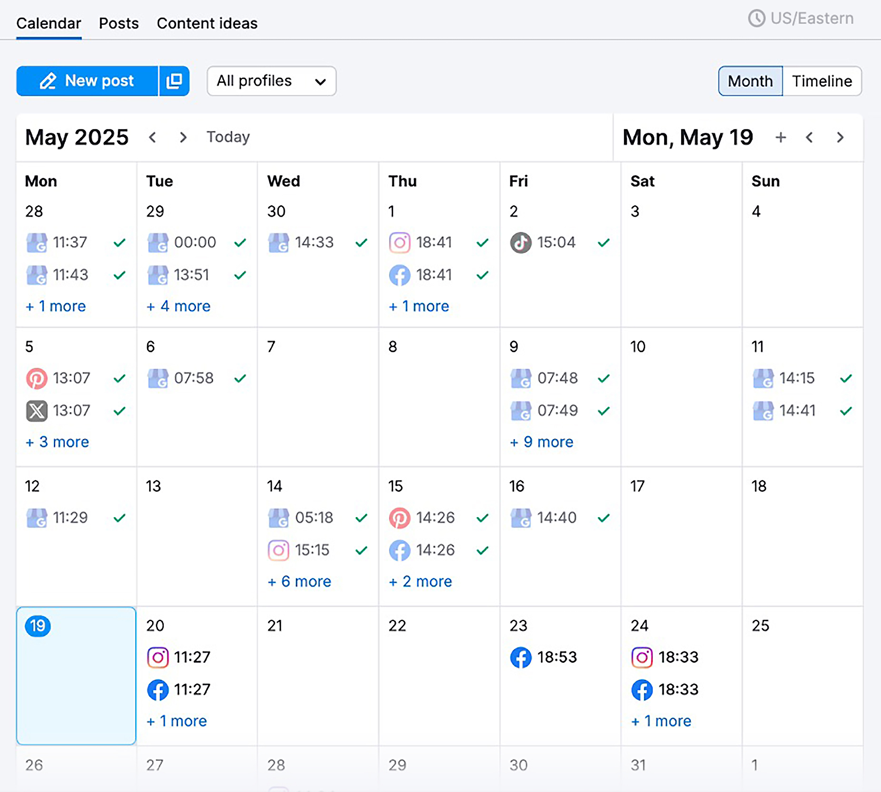Screen dimensions: 881x792
Task: Select the Instagram post at 18:33 on May 24
Action: [664, 657]
